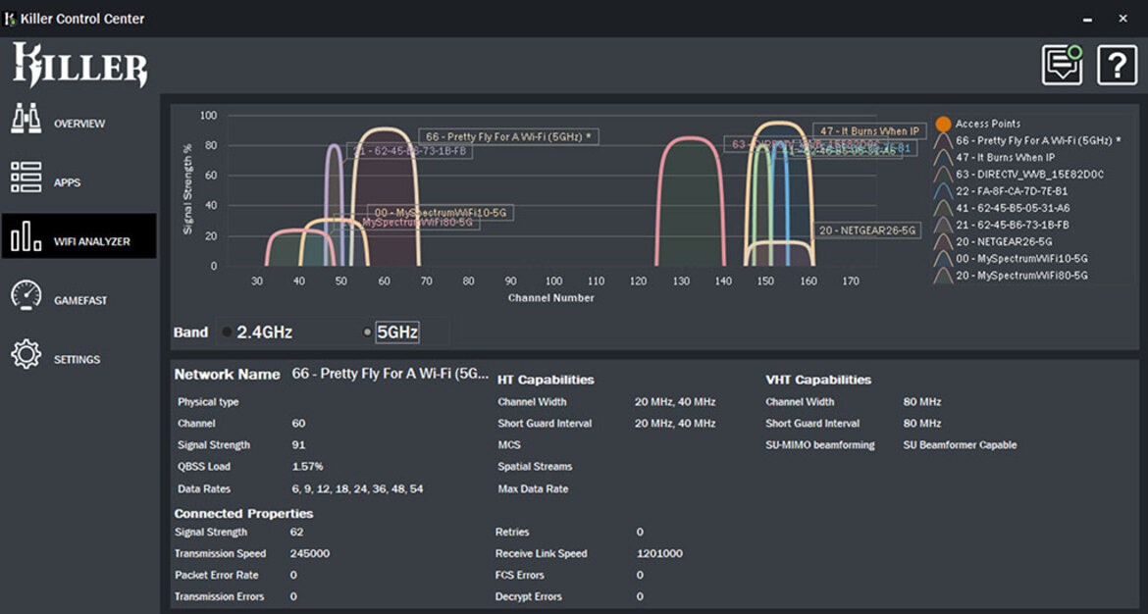Click the Channel Number axis title
This screenshot has width=1148, height=614.
(x=551, y=298)
